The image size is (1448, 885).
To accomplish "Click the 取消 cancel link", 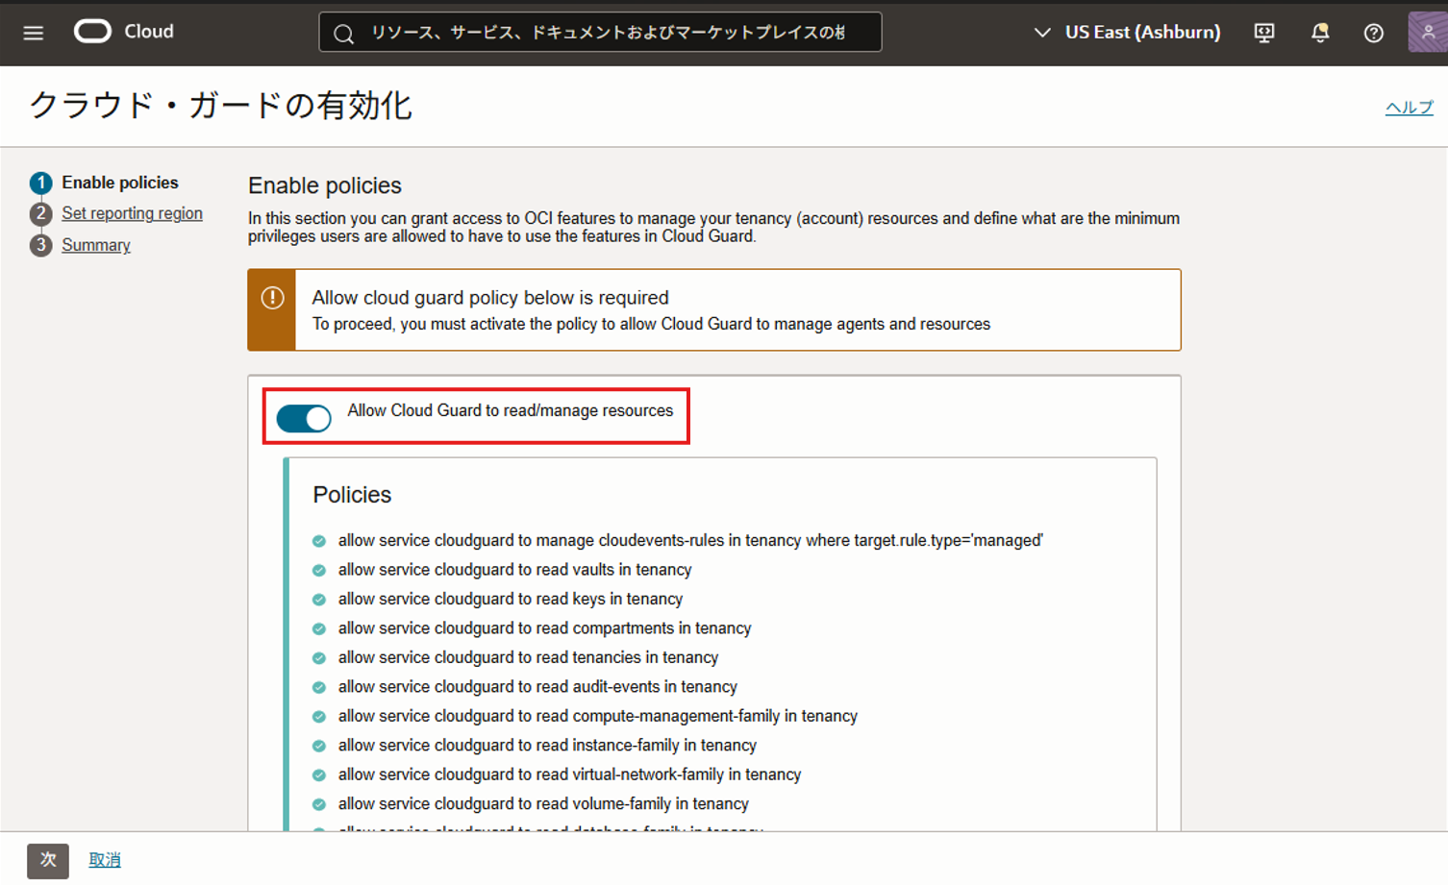I will [x=105, y=860].
